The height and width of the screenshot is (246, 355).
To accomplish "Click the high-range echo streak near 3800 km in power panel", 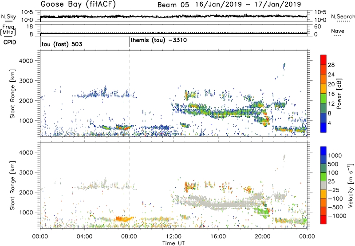I will point(284,66).
